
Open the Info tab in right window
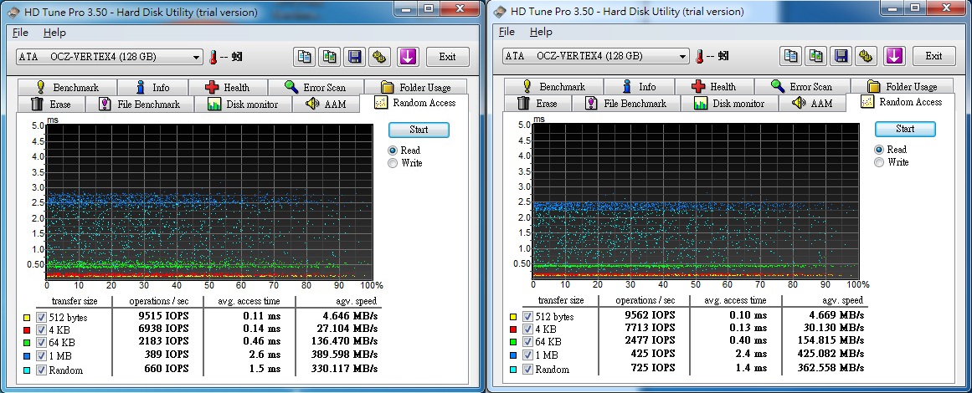pos(639,87)
